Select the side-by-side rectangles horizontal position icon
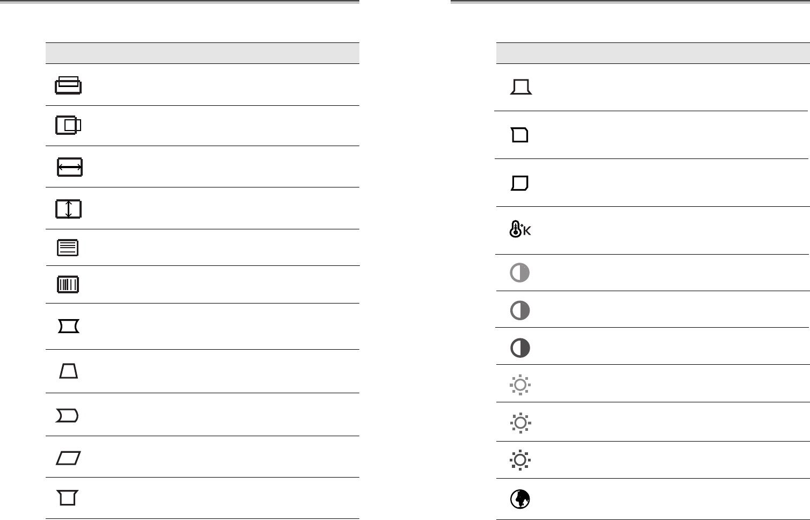The height and width of the screenshot is (520, 810). pos(68,125)
